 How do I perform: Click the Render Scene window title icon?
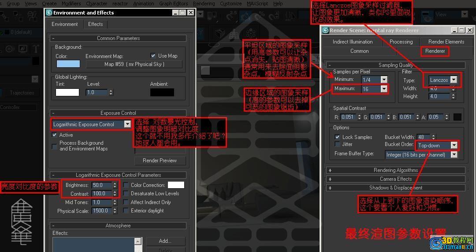pos(326,30)
